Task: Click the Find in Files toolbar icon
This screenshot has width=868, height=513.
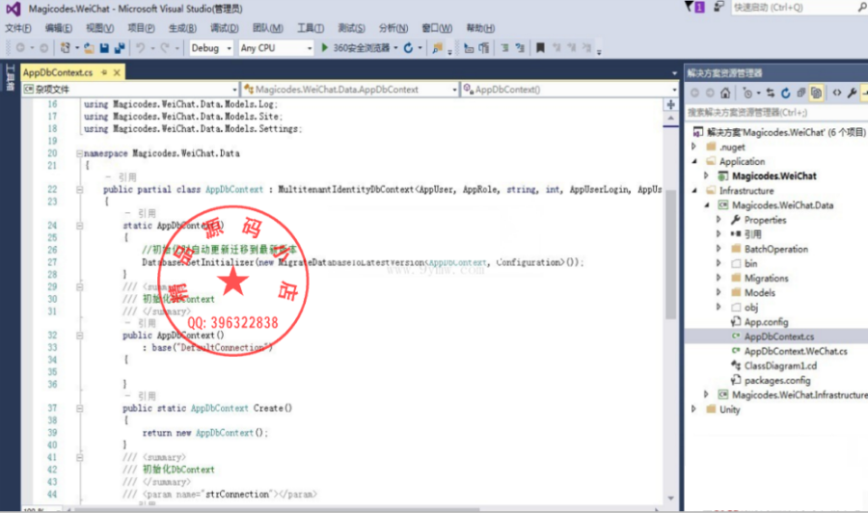Action: point(437,48)
